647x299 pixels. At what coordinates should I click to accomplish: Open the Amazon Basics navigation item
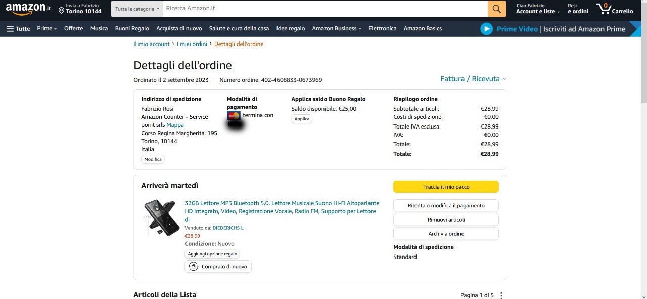tap(423, 29)
